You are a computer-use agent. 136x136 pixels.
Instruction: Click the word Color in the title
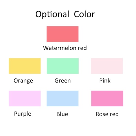[x=84, y=14]
